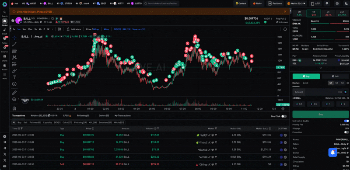This screenshot has height=170, width=350.
Task: Open trade settings gear next to S3
Action: [348, 83]
